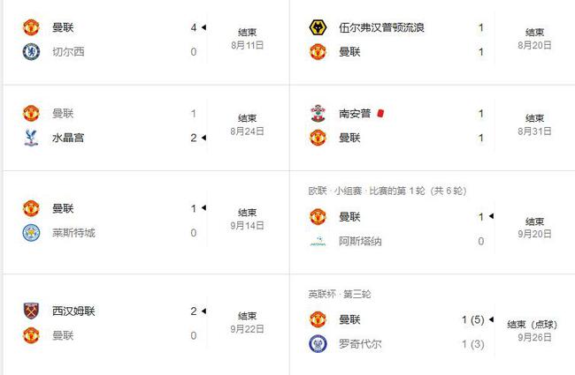
Task: Click the Wolverhampton Wanderers wolf logo
Action: coord(318,27)
